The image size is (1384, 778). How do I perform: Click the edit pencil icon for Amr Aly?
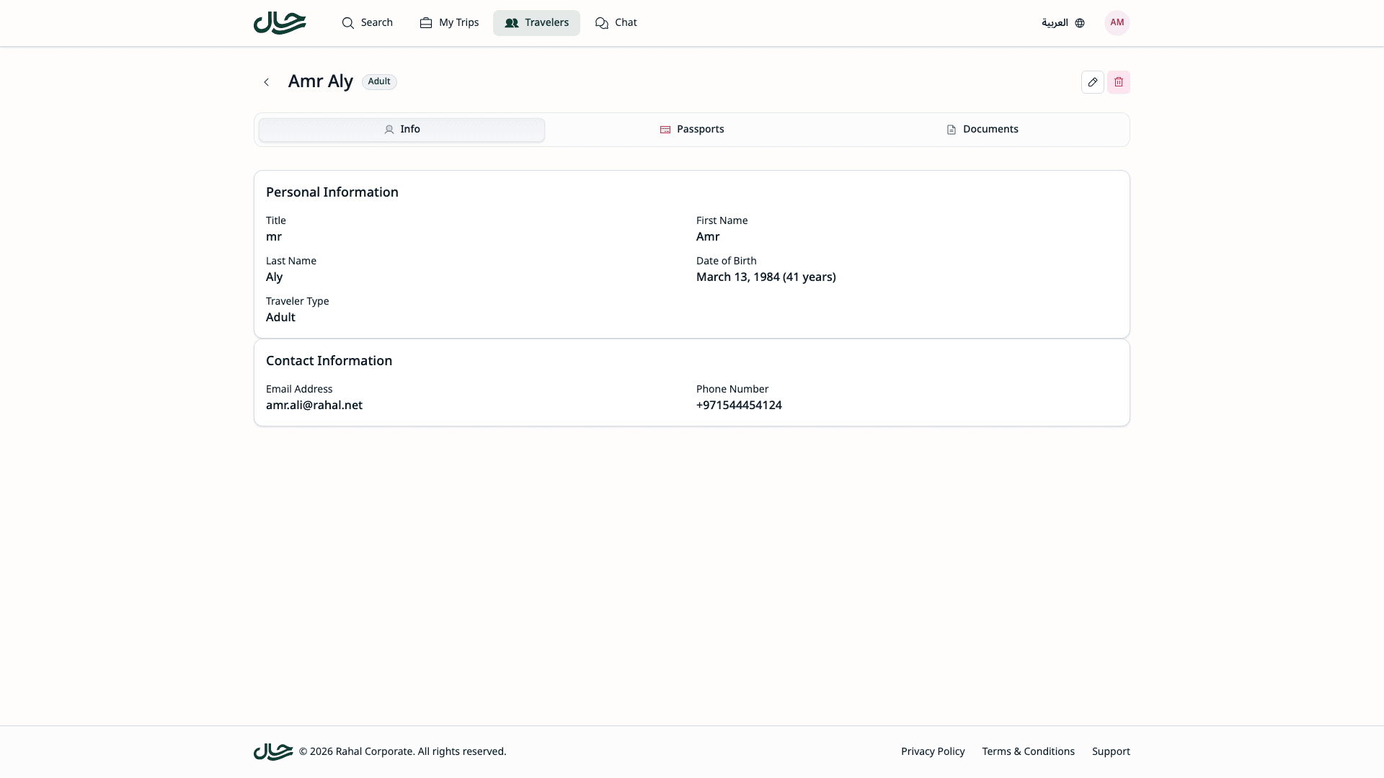1092,81
